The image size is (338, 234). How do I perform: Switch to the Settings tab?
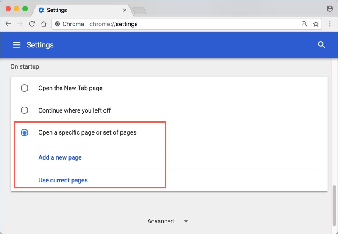click(76, 10)
